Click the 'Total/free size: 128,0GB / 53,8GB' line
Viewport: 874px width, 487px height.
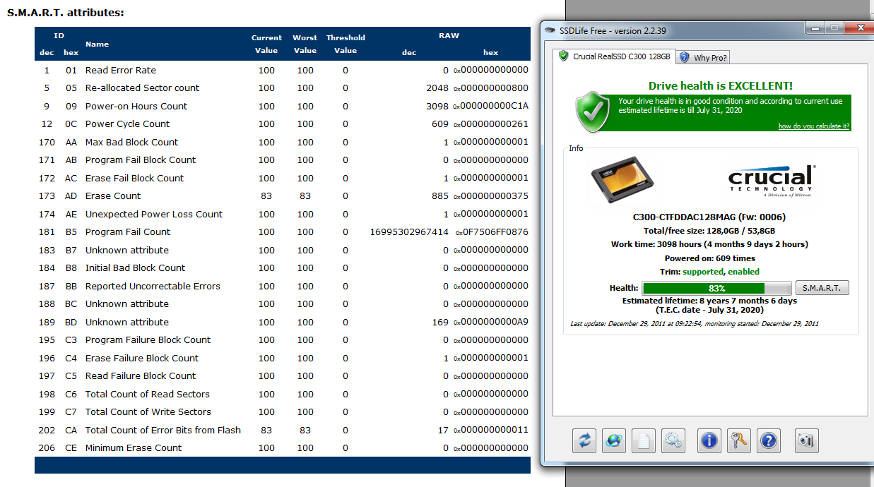[x=709, y=231]
